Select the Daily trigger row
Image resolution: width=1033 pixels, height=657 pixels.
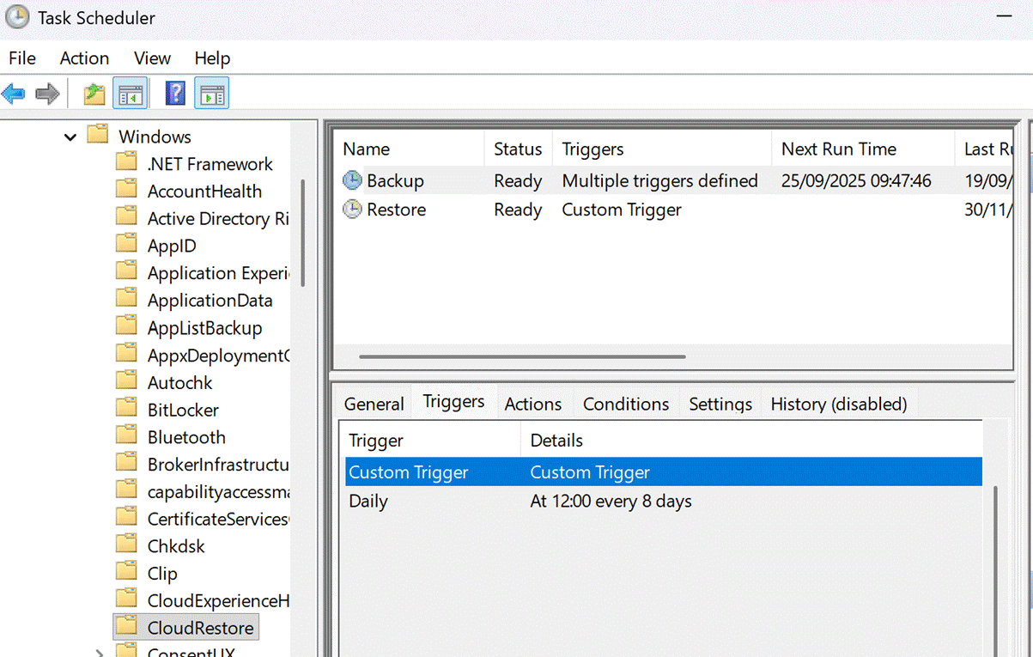click(520, 502)
